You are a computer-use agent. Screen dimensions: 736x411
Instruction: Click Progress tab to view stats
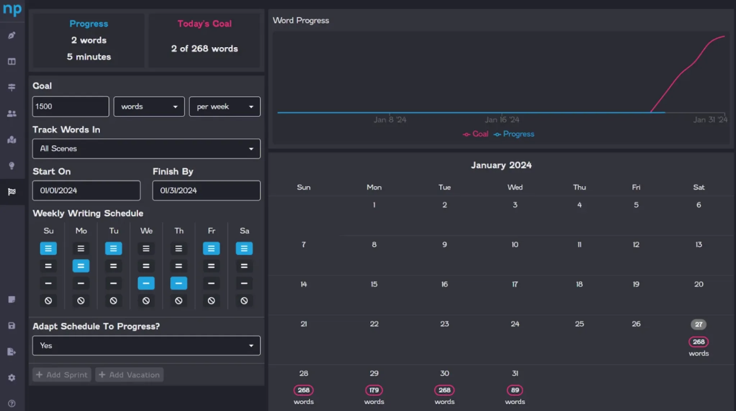pyautogui.click(x=88, y=23)
